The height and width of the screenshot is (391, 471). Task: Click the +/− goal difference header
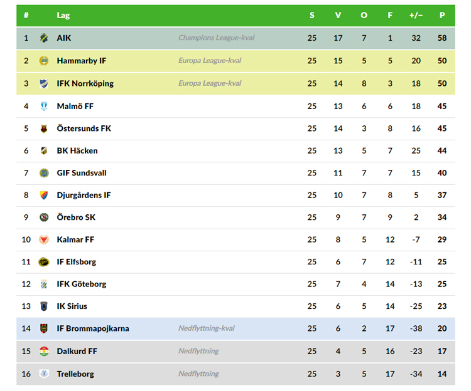tap(416, 15)
